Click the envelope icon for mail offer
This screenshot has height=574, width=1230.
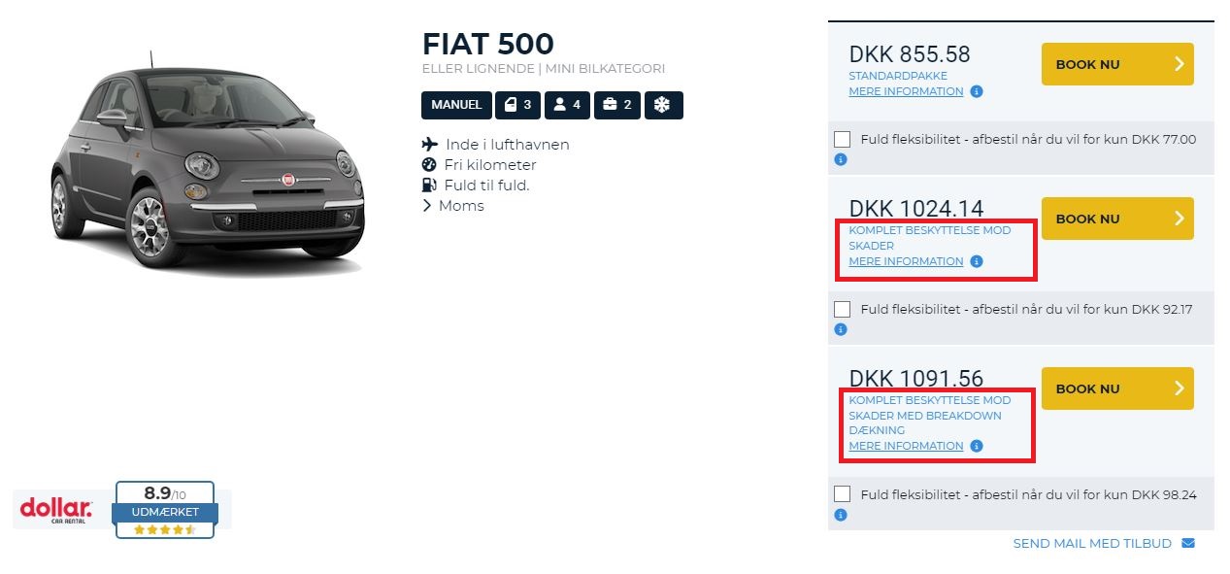tap(1188, 543)
